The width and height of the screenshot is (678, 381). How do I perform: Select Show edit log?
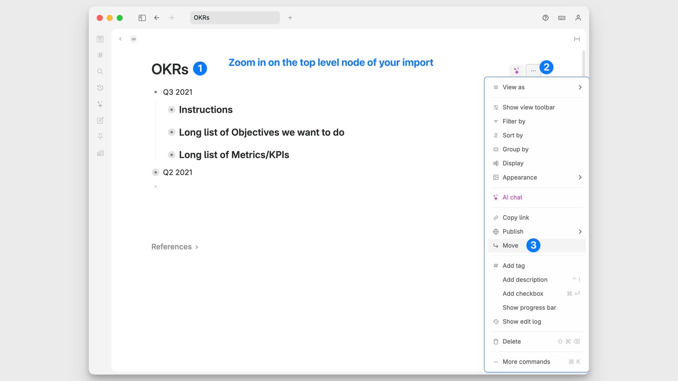click(x=537, y=321)
